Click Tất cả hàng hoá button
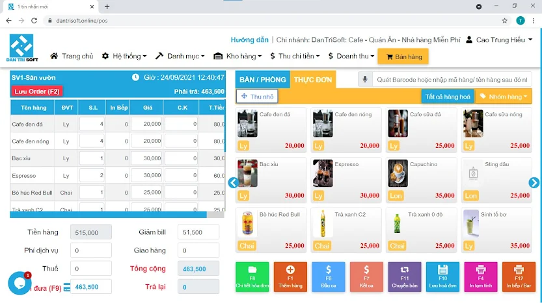 coord(448,97)
